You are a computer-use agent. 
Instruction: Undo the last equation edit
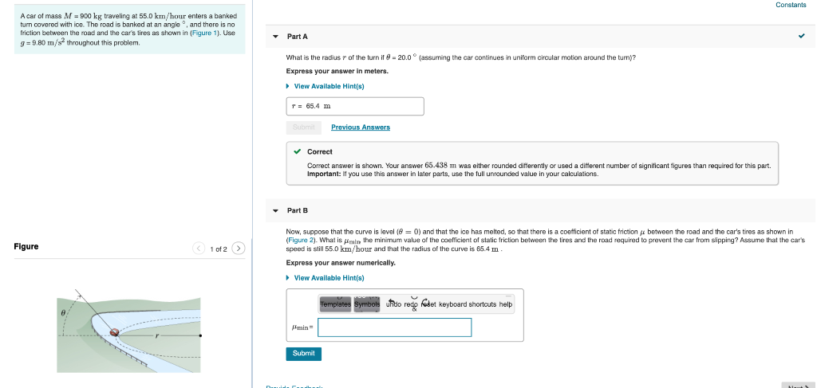click(x=393, y=304)
